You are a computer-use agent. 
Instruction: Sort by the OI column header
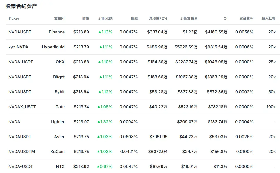coord(226,18)
